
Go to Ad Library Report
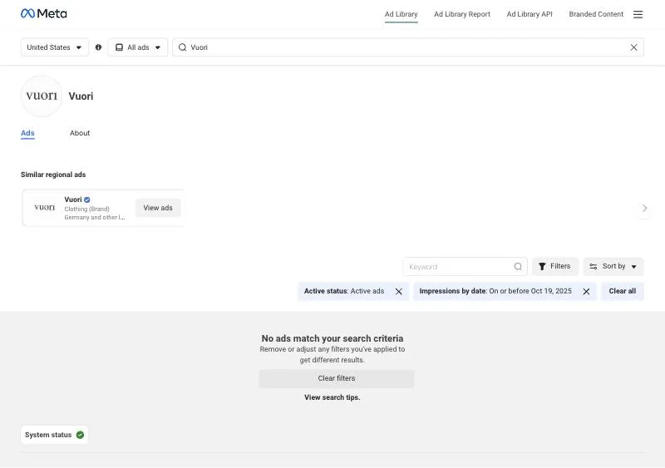pyautogui.click(x=462, y=14)
